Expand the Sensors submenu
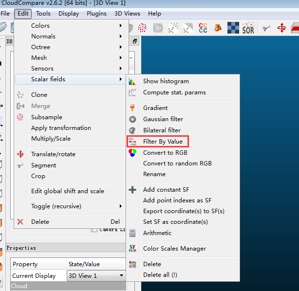This screenshot has height=291, width=299. [70, 69]
